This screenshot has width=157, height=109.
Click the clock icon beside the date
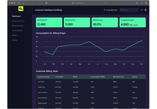[104, 10]
